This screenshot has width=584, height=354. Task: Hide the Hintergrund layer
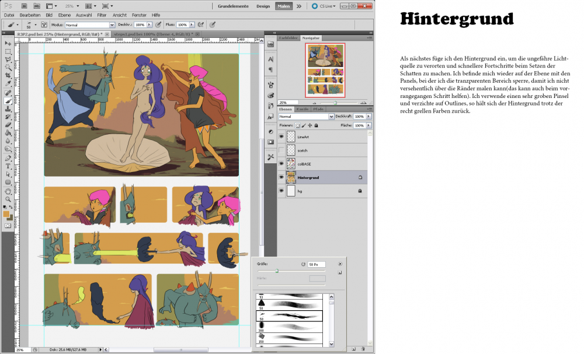pos(281,177)
